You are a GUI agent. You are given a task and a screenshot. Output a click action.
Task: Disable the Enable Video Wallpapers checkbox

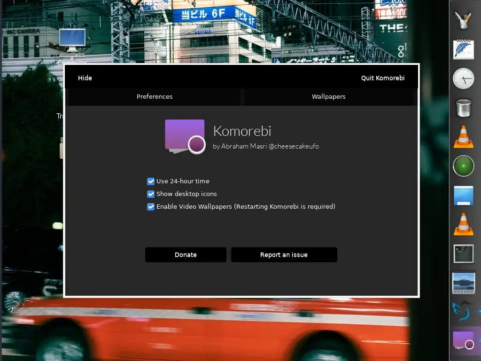(x=151, y=207)
